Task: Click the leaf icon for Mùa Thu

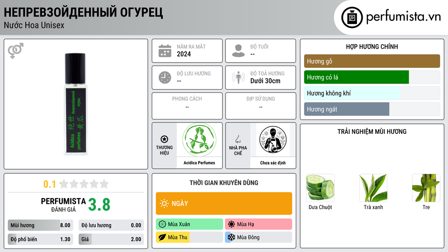Action: (x=162, y=237)
